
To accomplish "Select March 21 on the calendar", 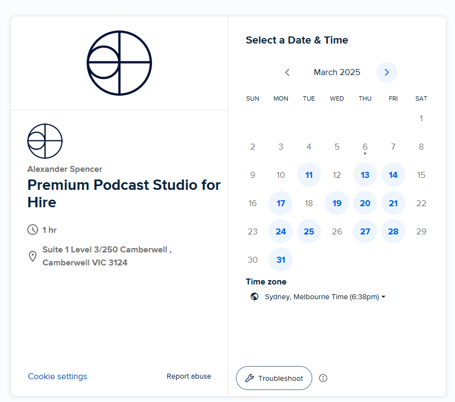I will click(x=393, y=203).
